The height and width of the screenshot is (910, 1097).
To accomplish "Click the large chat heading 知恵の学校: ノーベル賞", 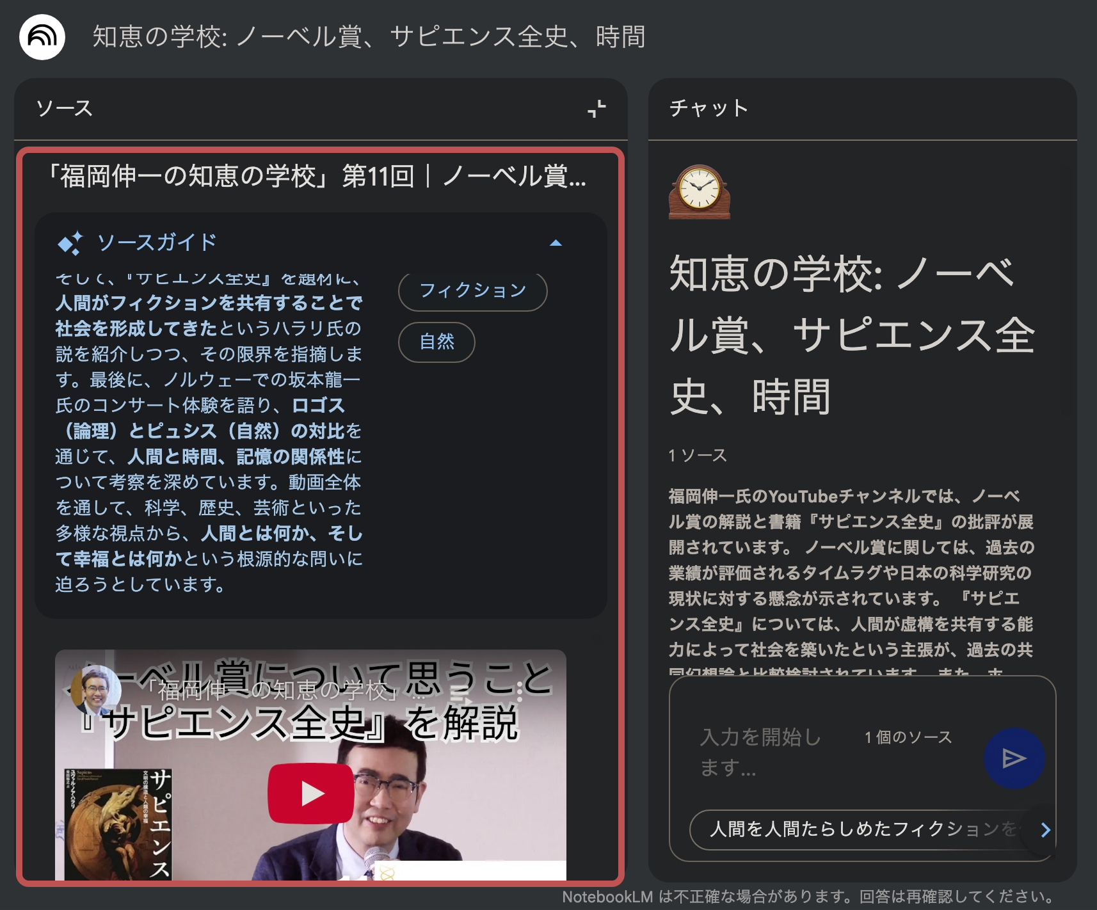I will coord(851,335).
